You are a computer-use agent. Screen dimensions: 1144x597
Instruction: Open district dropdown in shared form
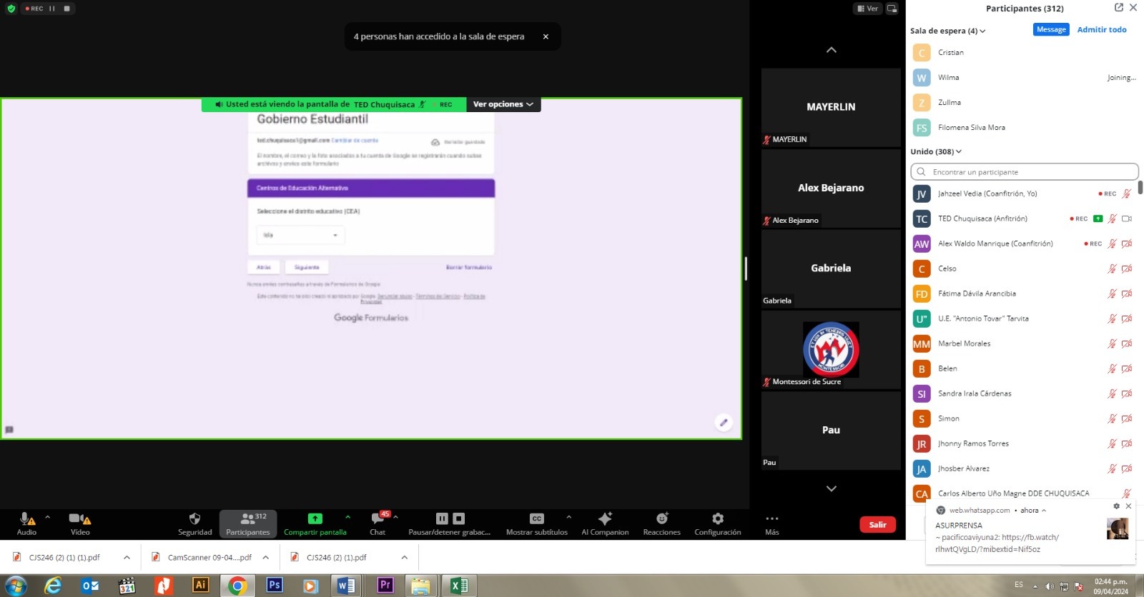[x=300, y=235]
